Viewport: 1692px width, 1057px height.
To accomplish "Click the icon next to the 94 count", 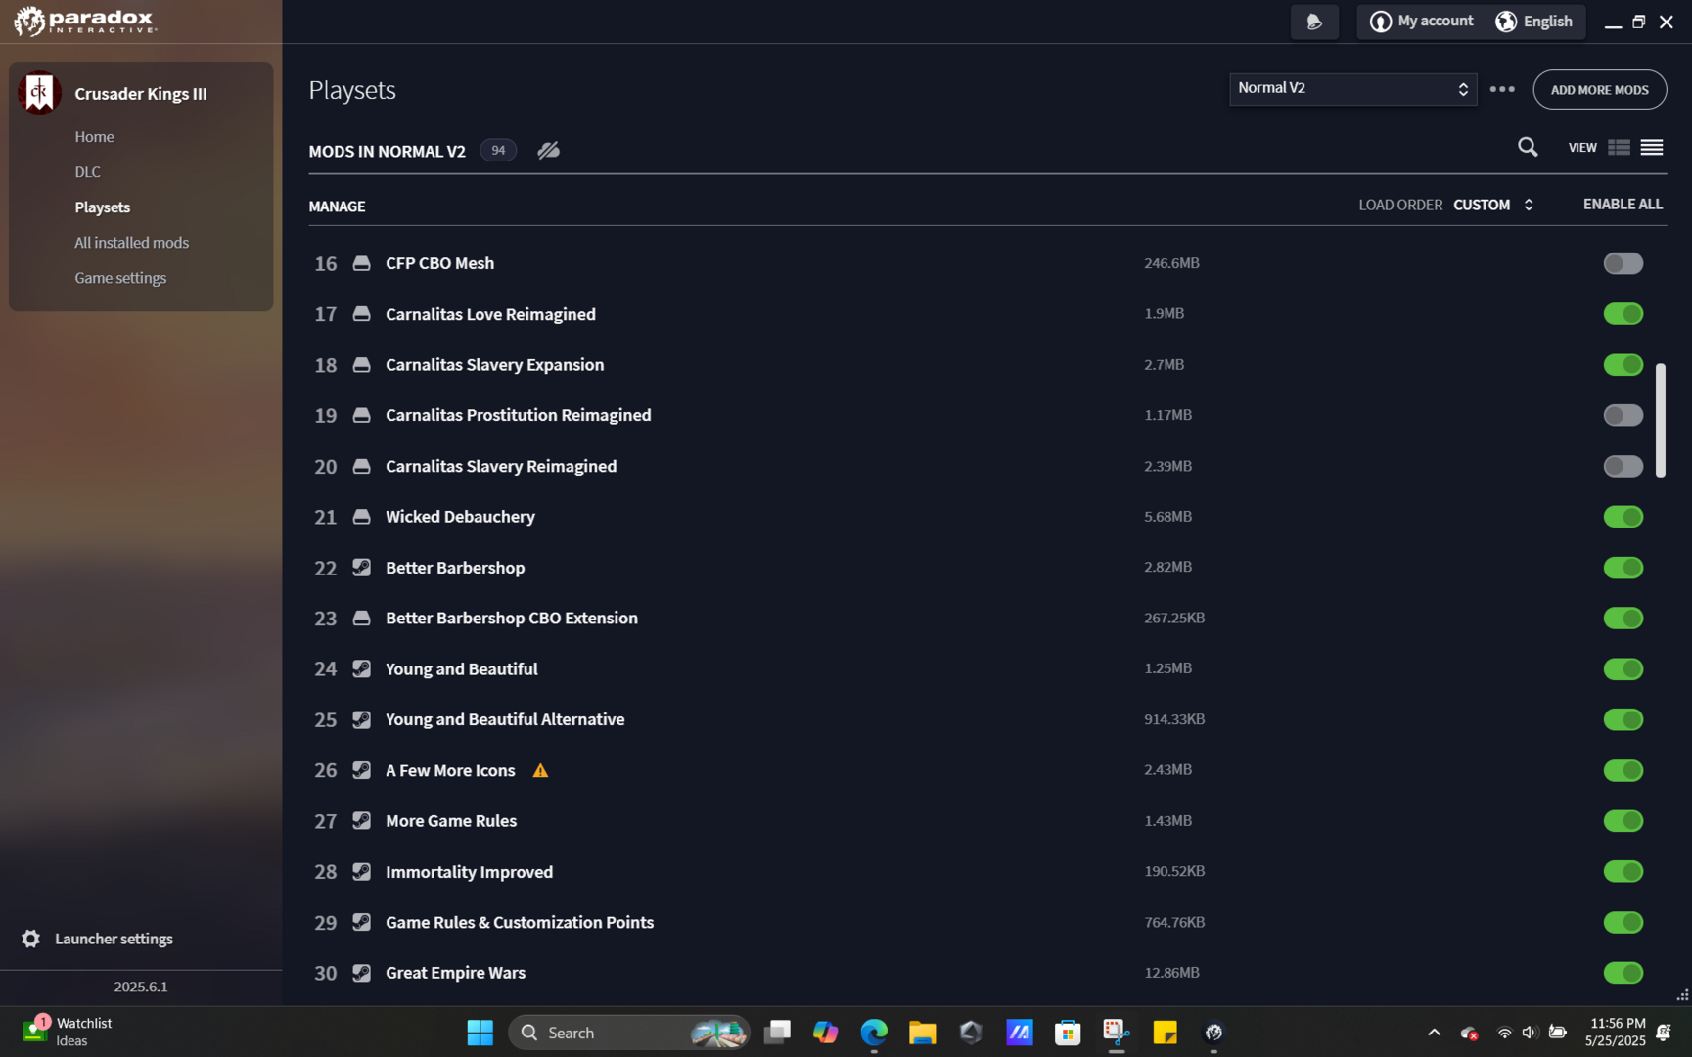I will click(x=548, y=150).
